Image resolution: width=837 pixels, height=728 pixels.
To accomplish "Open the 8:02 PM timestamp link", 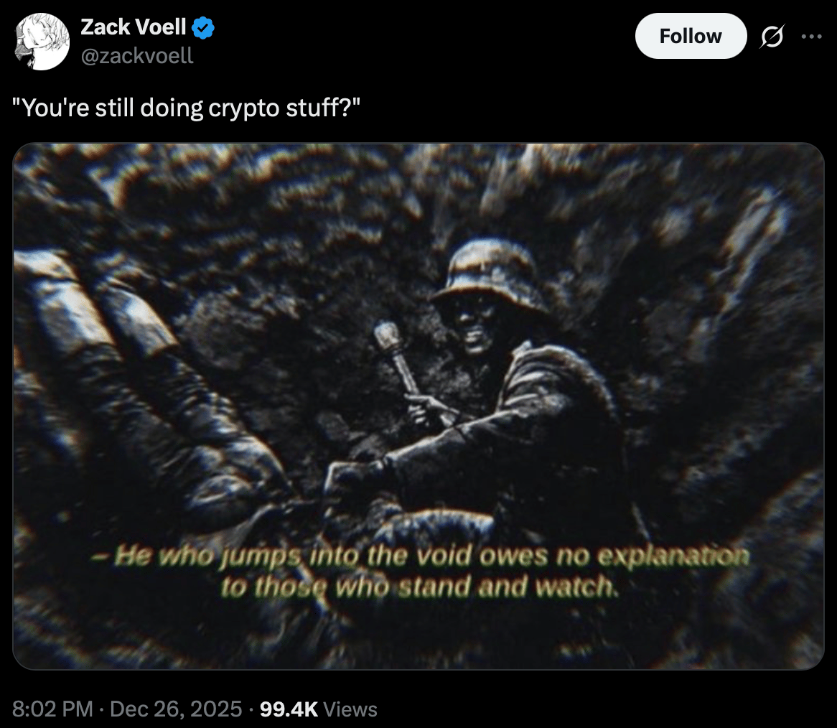I will [x=52, y=709].
